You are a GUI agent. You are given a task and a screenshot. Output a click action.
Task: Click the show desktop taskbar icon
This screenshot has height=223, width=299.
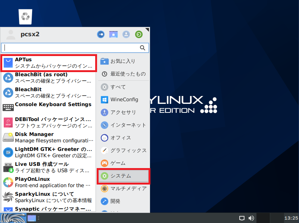(31, 218)
